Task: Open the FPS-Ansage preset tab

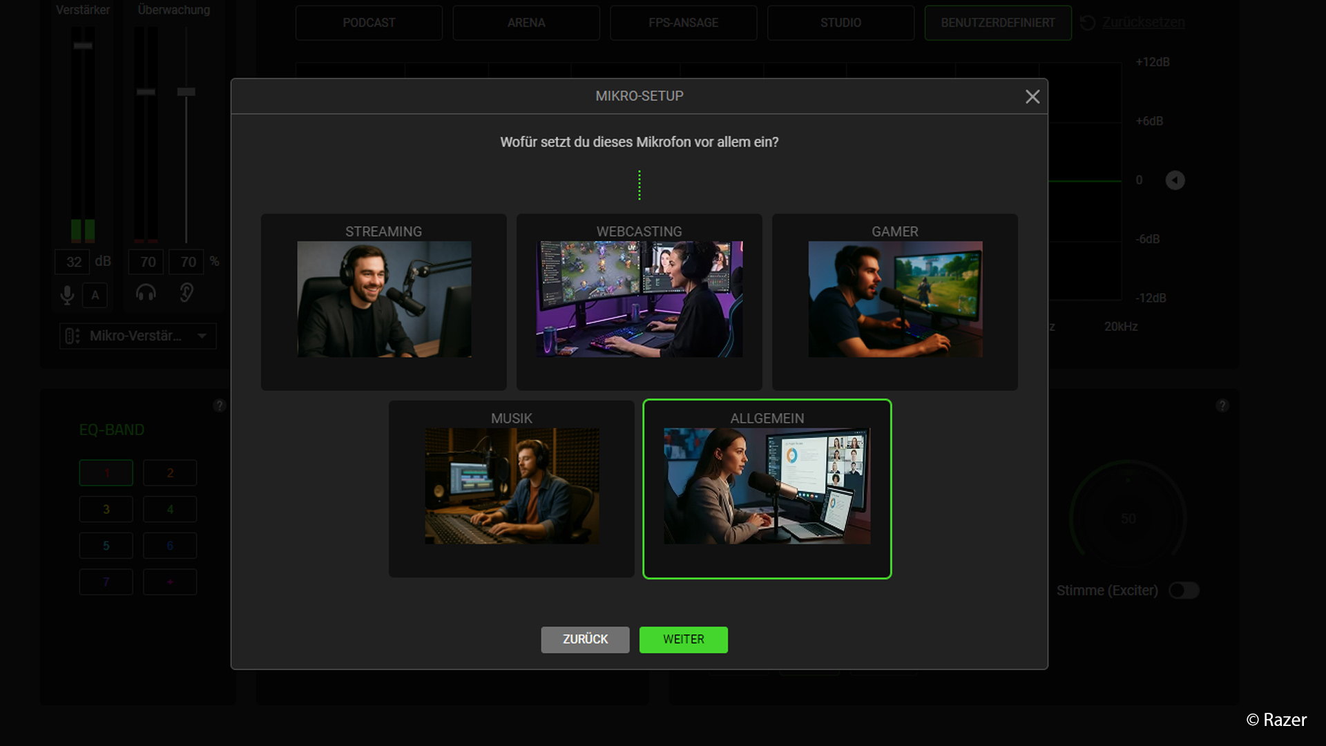Action: pos(683,23)
